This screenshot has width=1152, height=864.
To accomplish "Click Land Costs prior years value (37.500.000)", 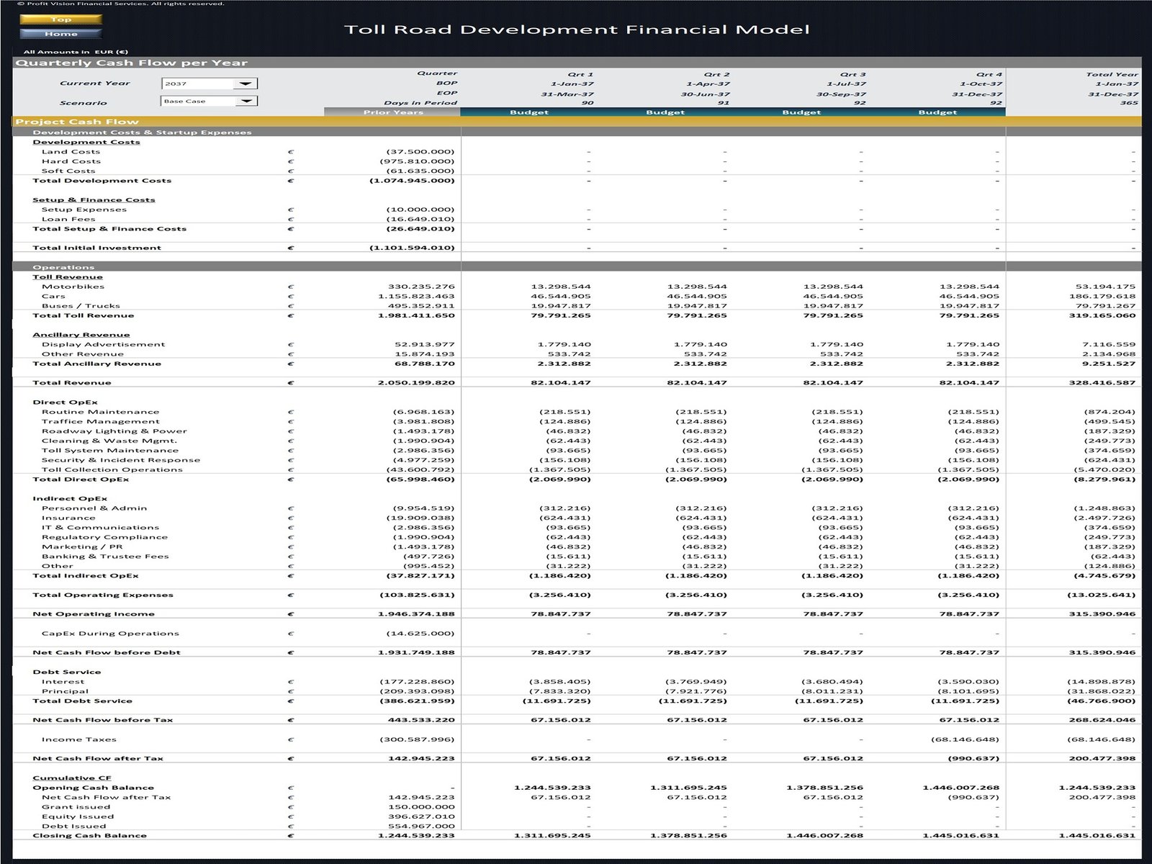I will coord(420,152).
